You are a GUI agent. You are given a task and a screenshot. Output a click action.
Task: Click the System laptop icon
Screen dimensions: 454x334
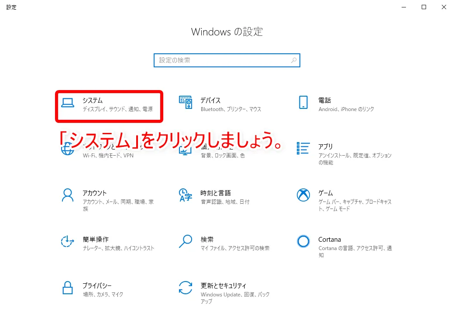pyautogui.click(x=68, y=103)
